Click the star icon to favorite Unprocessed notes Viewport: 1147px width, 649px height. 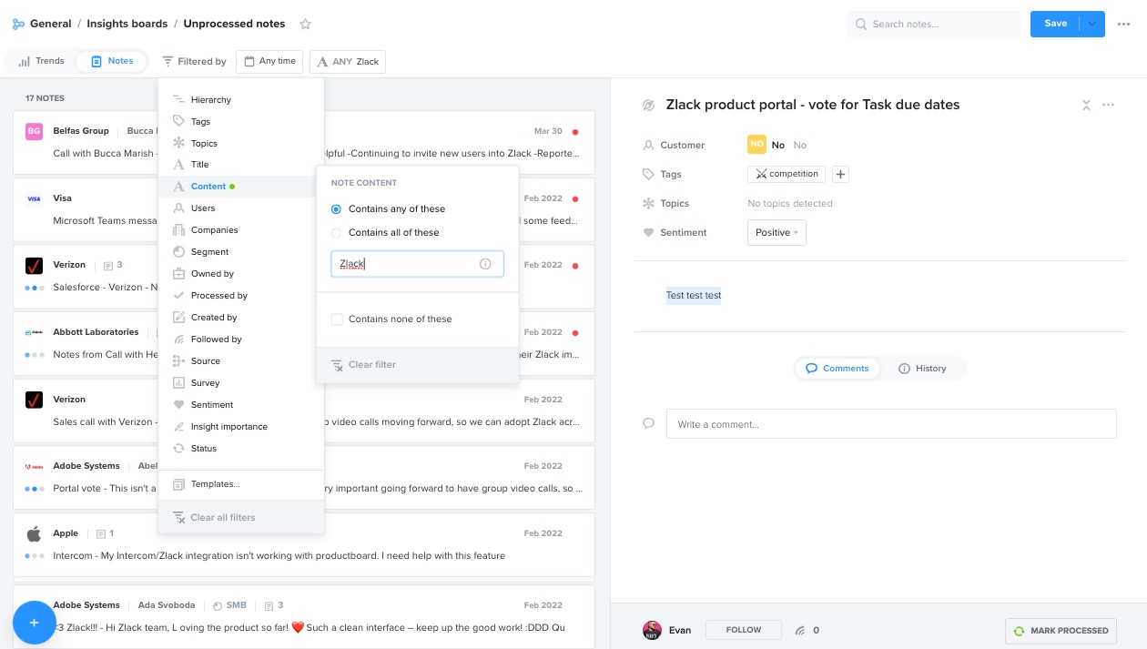pos(305,24)
